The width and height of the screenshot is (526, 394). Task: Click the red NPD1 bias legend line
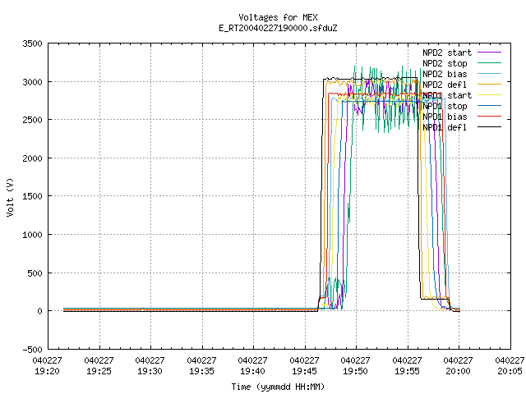[x=489, y=117]
